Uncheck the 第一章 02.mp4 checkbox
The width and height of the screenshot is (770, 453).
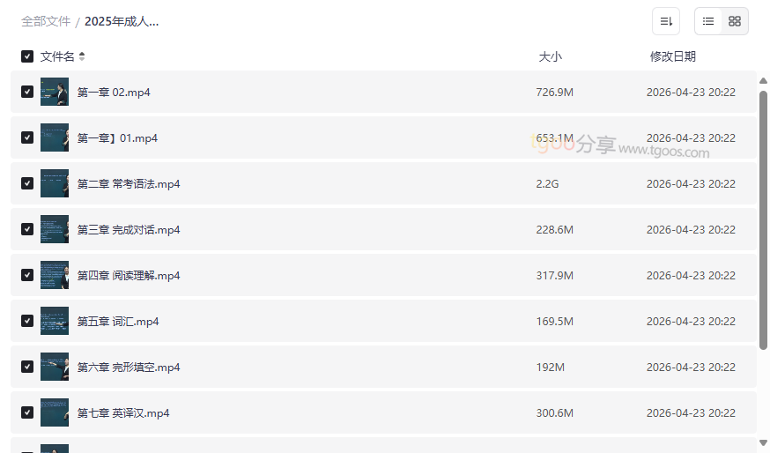tap(27, 92)
